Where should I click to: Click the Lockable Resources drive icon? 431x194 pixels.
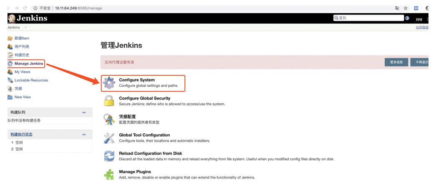tap(10, 80)
